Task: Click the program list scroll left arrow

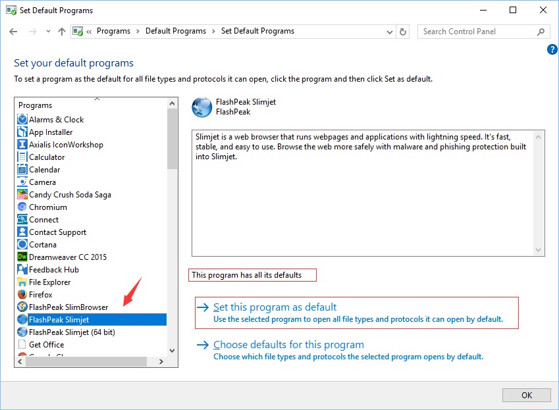Action: [x=20, y=361]
